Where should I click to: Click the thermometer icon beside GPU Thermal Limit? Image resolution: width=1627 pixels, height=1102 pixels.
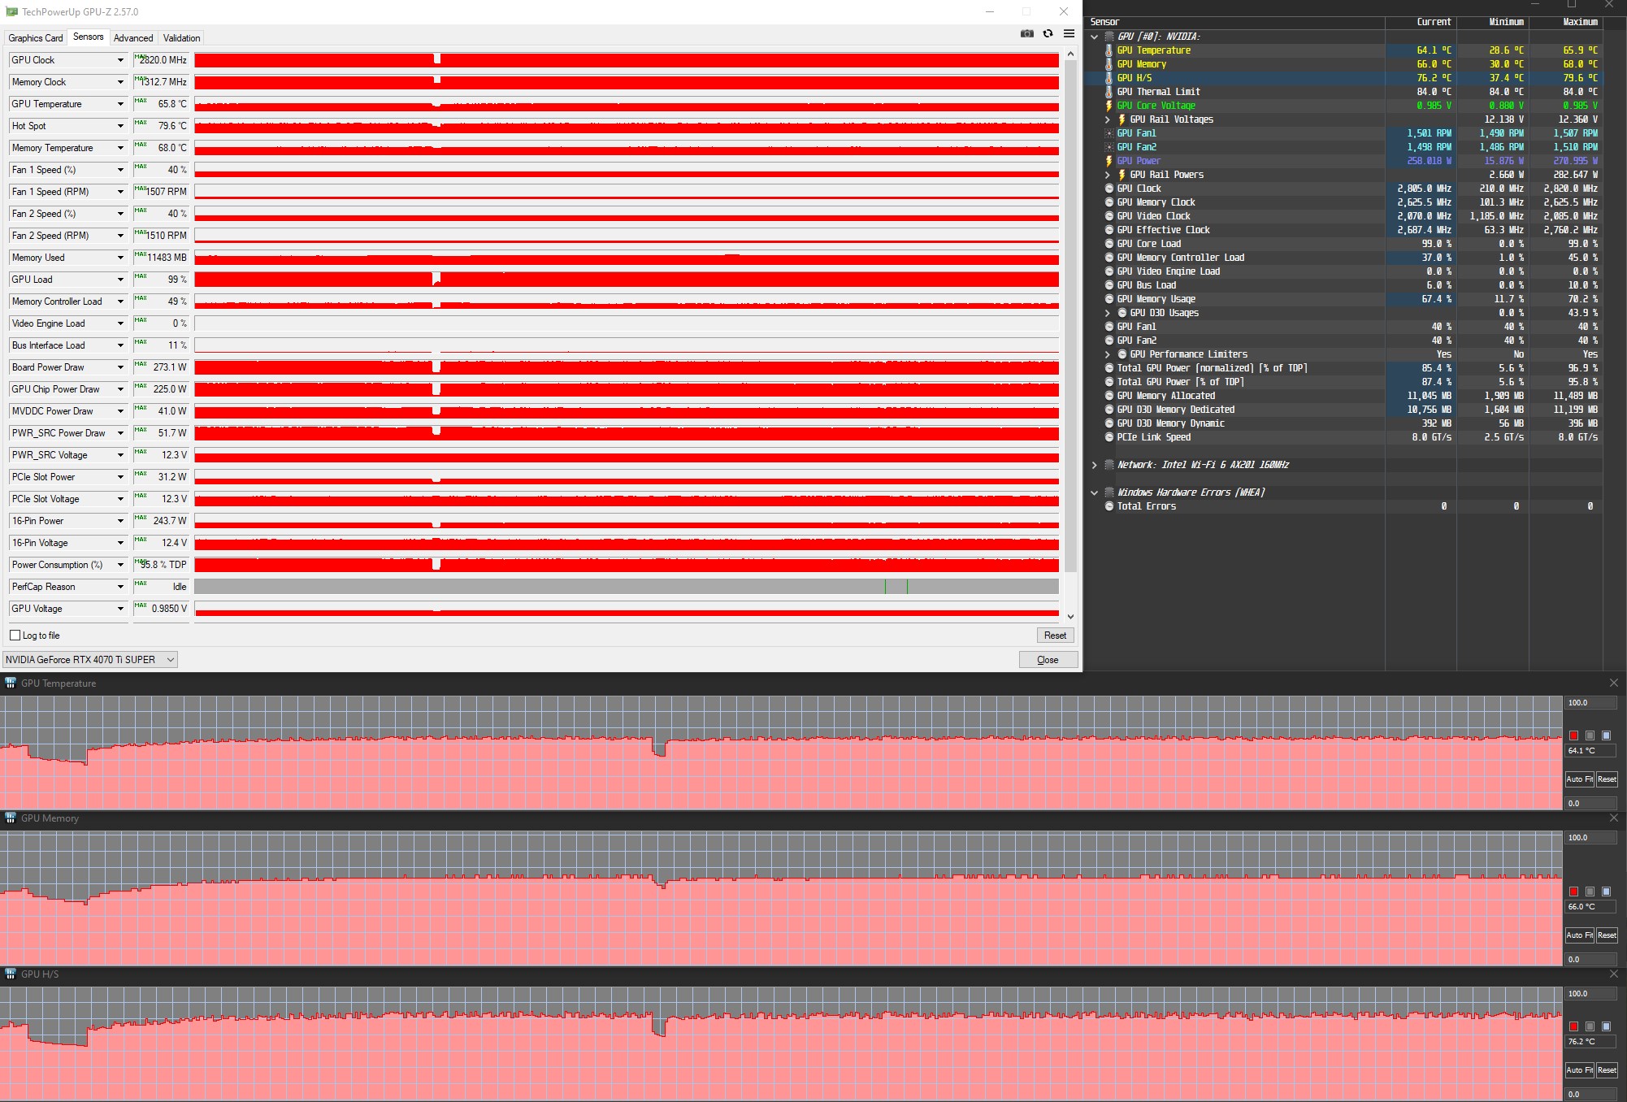point(1109,92)
